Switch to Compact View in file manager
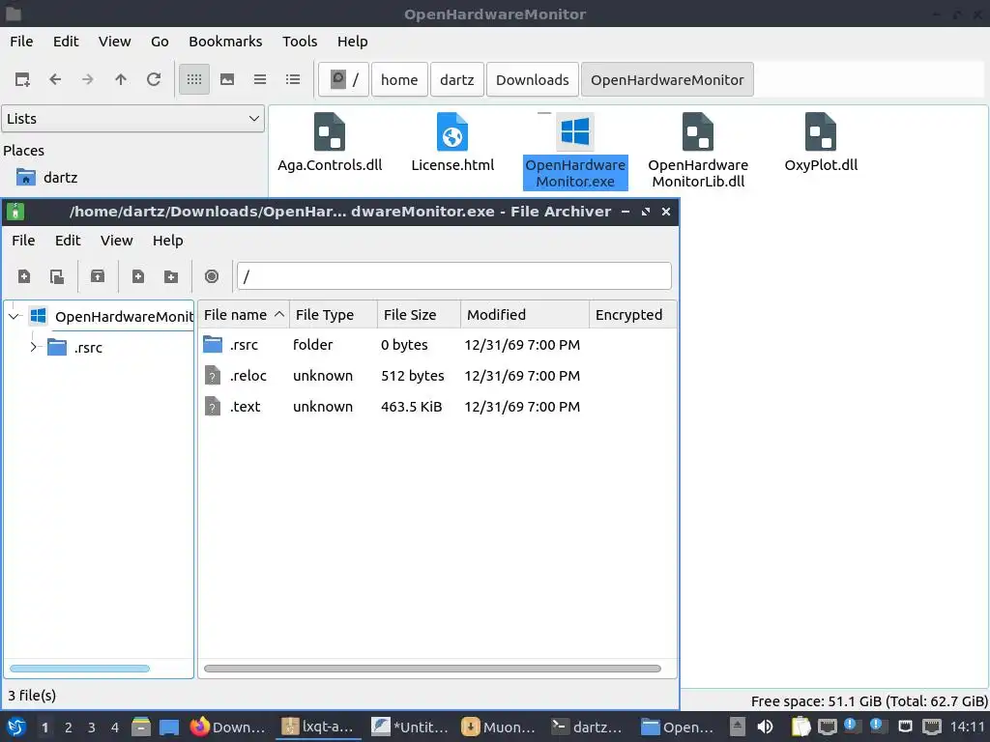Viewport: 990px width, 742px height. point(260,79)
